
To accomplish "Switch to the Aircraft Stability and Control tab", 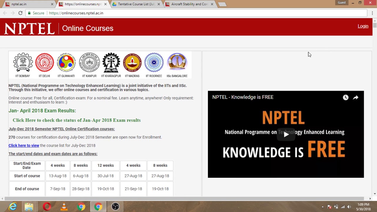I will pos(189,4).
